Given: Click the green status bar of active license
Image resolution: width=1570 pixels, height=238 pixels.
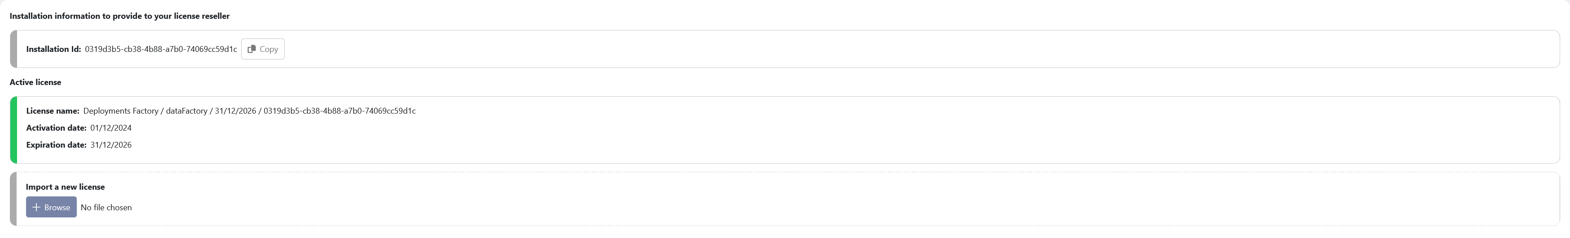Looking at the screenshot, I should [x=13, y=130].
